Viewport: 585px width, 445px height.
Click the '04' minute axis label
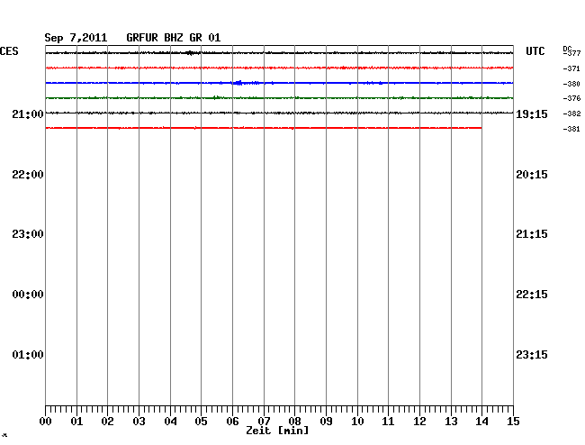(170, 422)
